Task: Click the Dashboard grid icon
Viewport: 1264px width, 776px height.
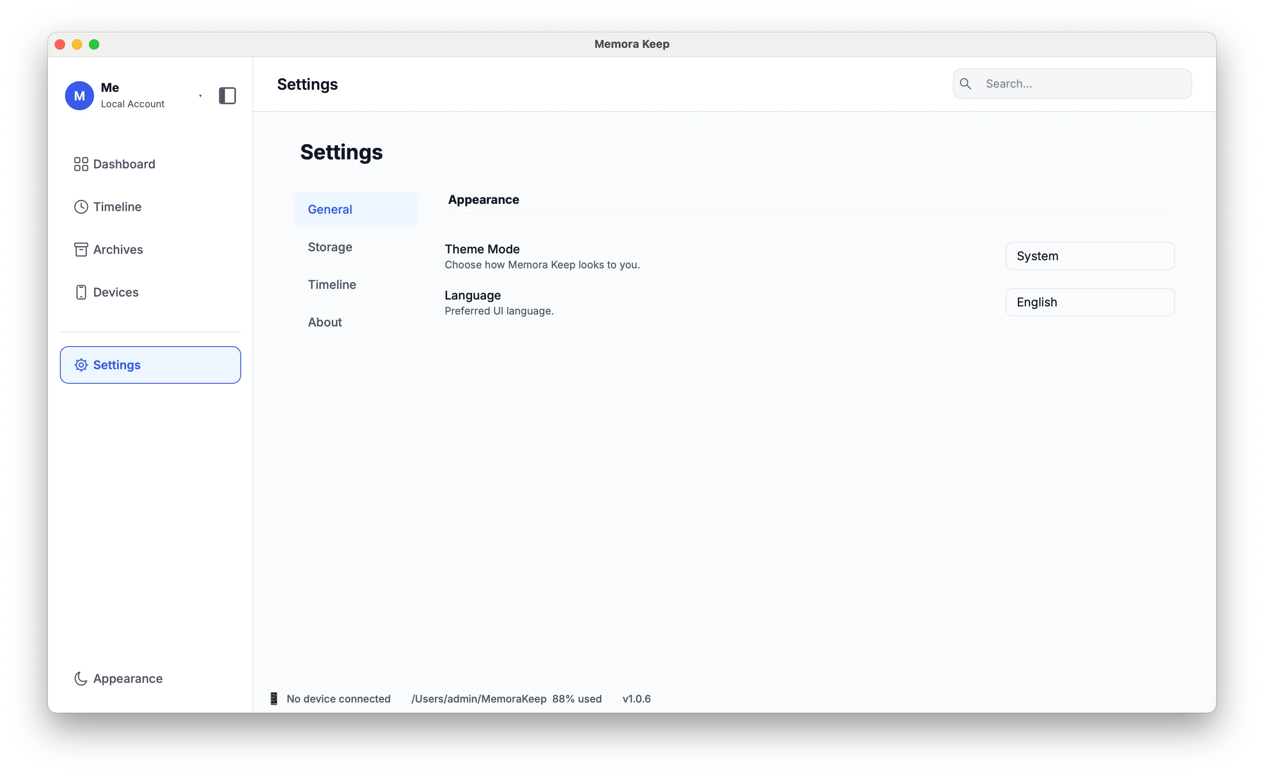Action: click(81, 164)
